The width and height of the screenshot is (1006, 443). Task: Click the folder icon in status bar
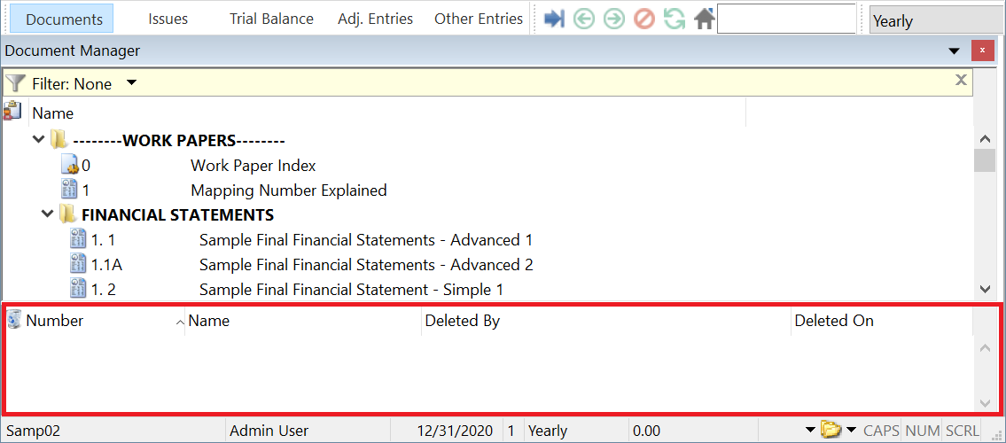pyautogui.click(x=830, y=431)
